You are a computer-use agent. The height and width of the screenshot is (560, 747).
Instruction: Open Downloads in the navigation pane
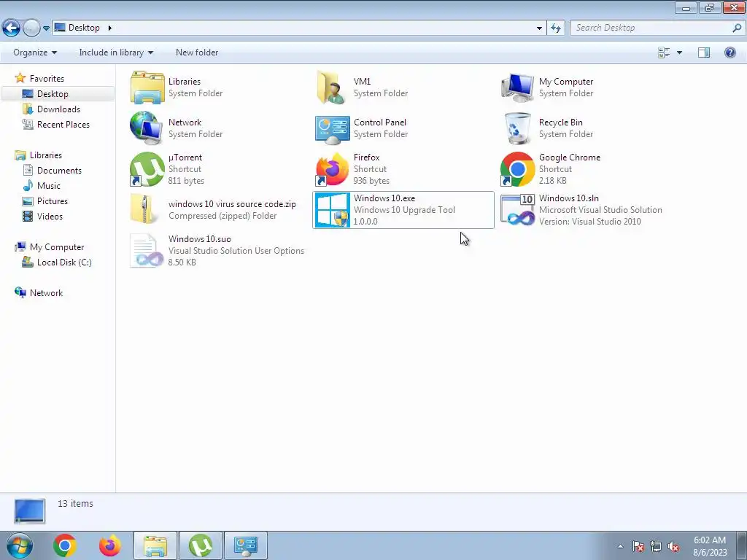pos(58,109)
